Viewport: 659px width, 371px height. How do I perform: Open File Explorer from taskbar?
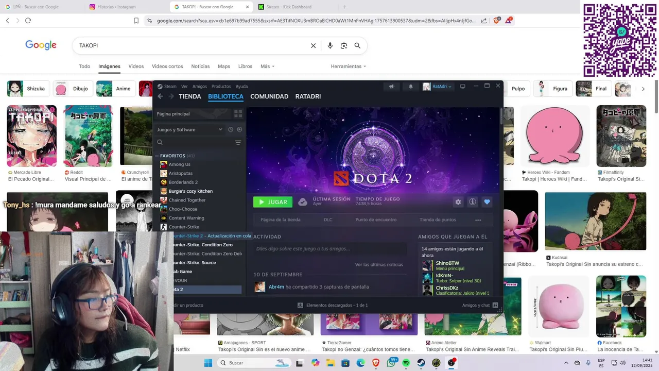pos(331,363)
